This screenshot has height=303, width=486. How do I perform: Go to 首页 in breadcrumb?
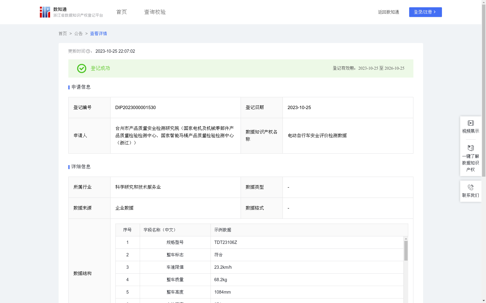[x=63, y=34]
